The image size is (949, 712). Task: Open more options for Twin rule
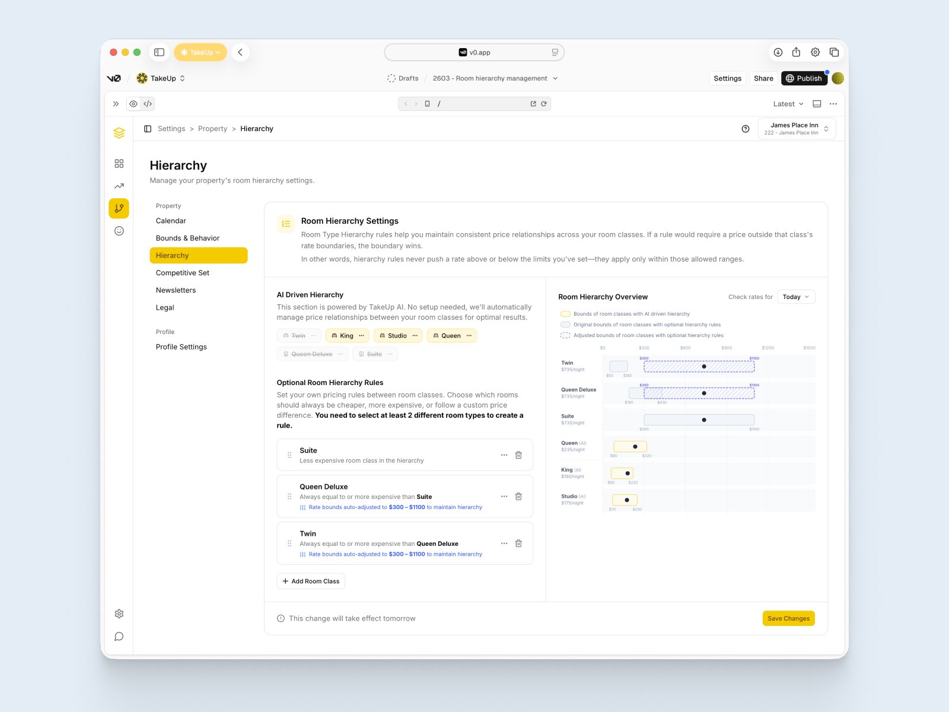coord(504,543)
